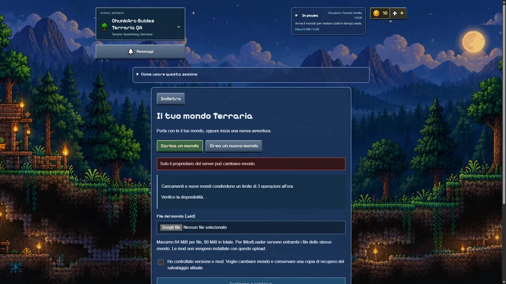This screenshot has width=506, height=284.
Task: Click the bell icon in Messaggi
Action: coord(131,52)
